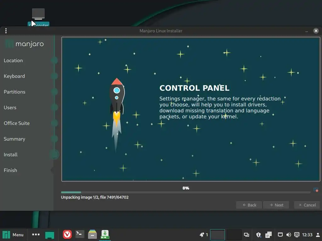Minimize the Manjaro Linux Installer window

point(307,31)
